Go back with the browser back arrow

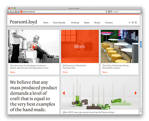tap(10, 12)
